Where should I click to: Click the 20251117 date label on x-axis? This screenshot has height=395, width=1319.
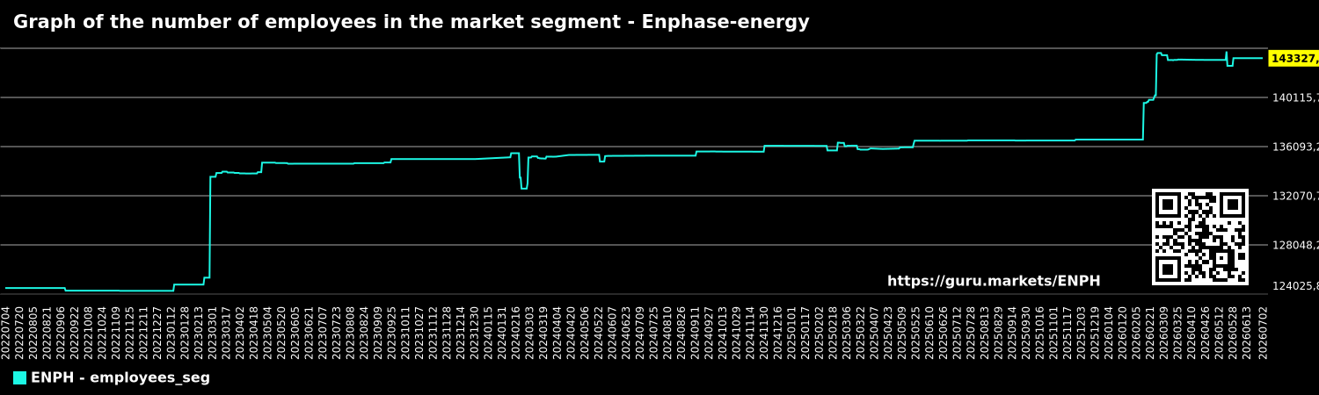tap(1068, 332)
